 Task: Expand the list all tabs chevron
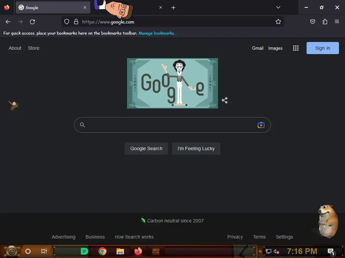278,7
